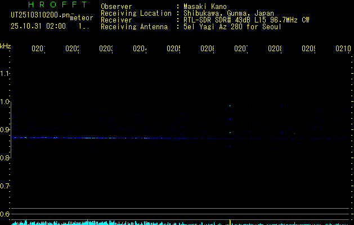354x225 pixels.
Task: Click the antenna text 5el Yagi Az 280
Action: [232, 26]
